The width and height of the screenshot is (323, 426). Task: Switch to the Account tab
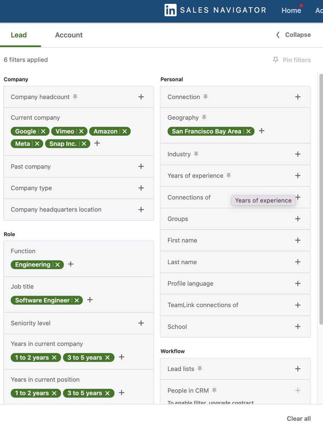(69, 35)
